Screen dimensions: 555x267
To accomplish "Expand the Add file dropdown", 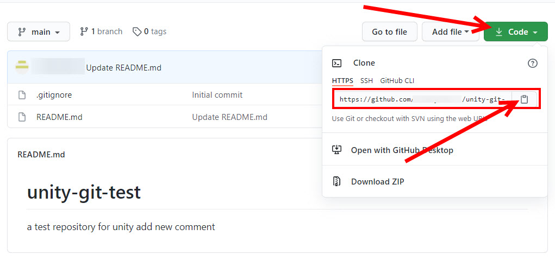I will pyautogui.click(x=450, y=32).
